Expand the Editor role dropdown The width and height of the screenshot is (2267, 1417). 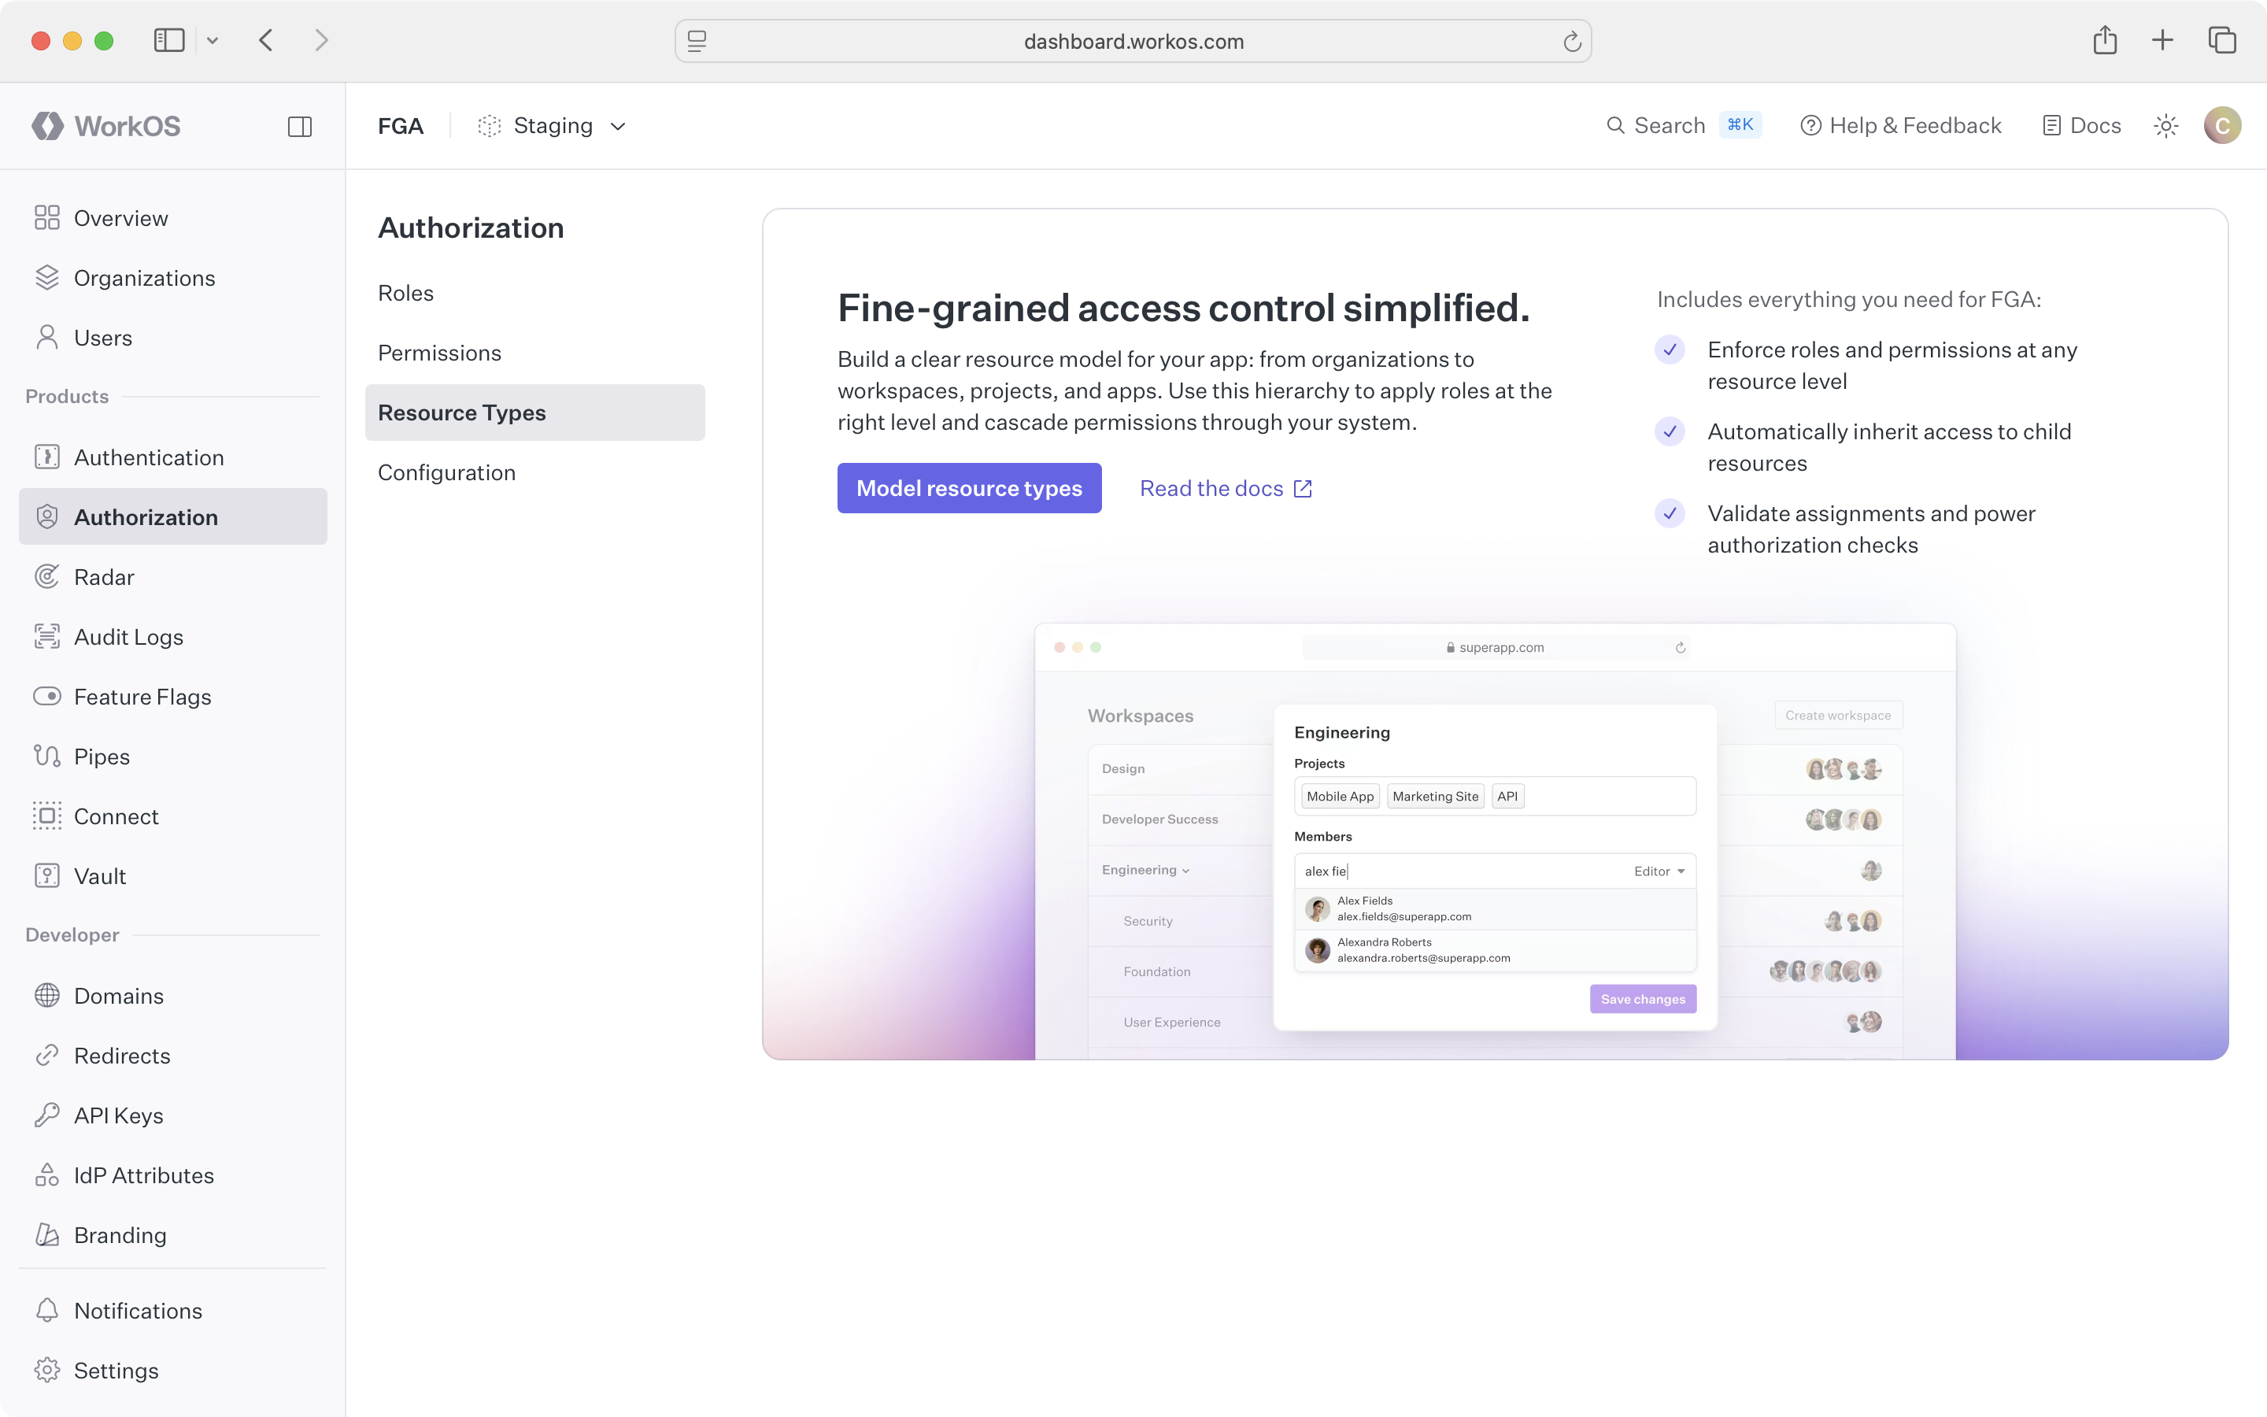click(1659, 871)
